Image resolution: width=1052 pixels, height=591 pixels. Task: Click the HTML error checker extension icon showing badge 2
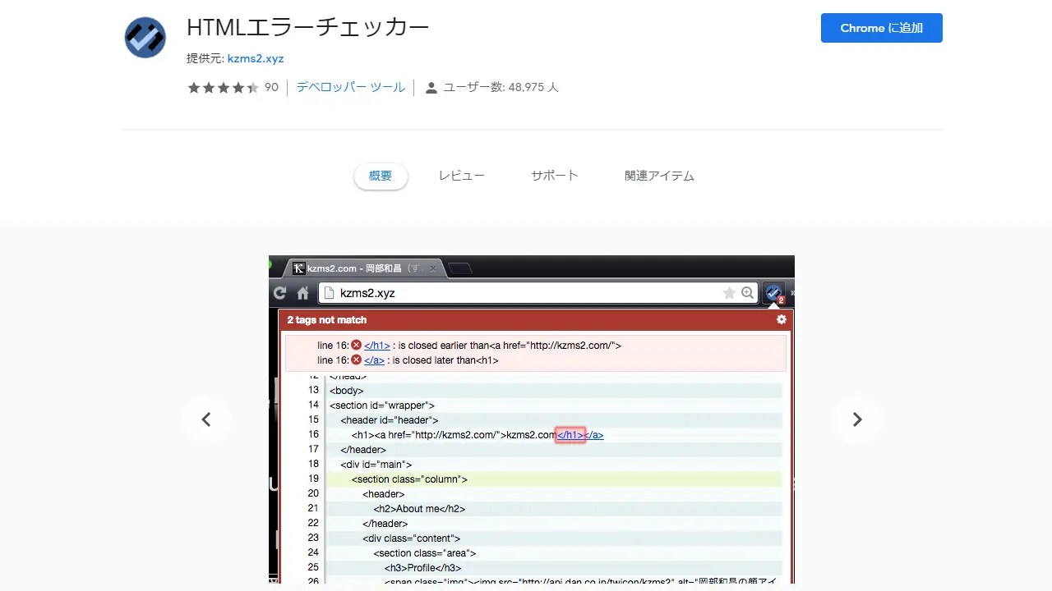click(x=773, y=293)
